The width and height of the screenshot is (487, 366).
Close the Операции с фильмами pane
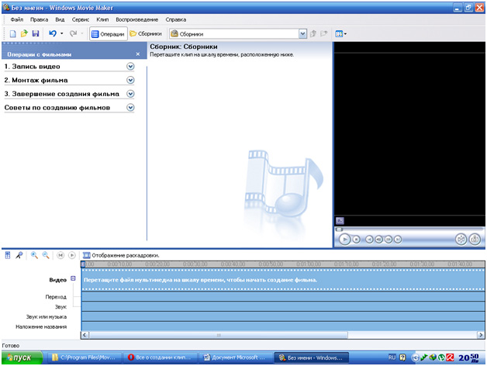pyautogui.click(x=138, y=54)
